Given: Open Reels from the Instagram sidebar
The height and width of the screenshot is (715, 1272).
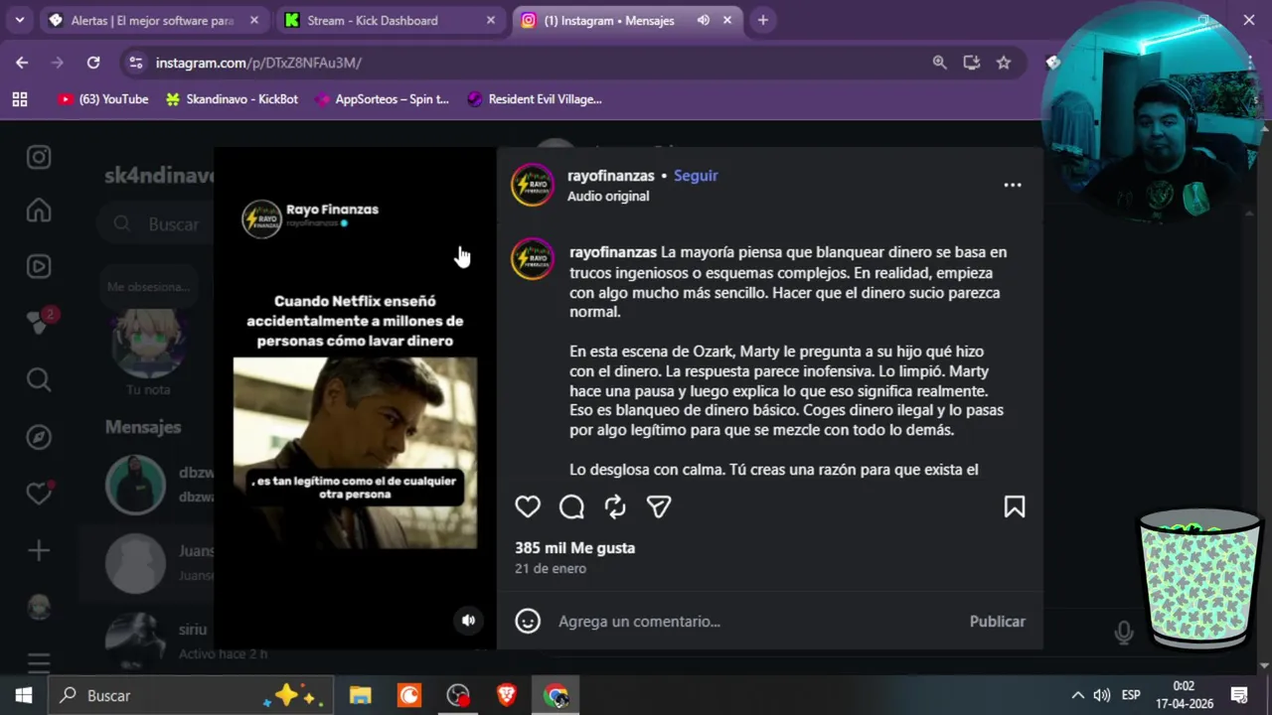Looking at the screenshot, I should (39, 266).
